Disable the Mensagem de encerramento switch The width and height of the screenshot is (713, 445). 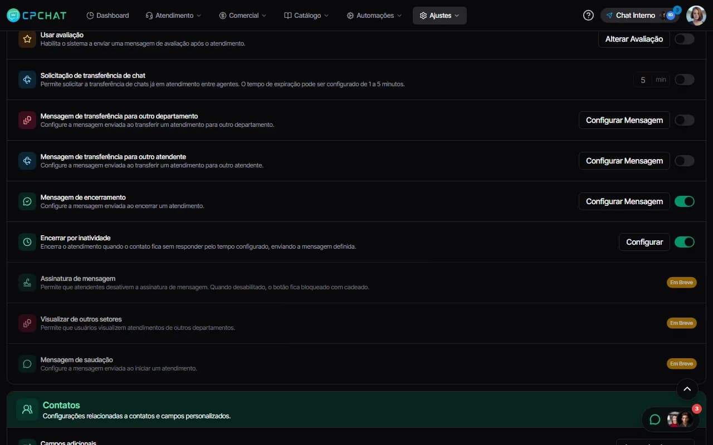(x=685, y=201)
